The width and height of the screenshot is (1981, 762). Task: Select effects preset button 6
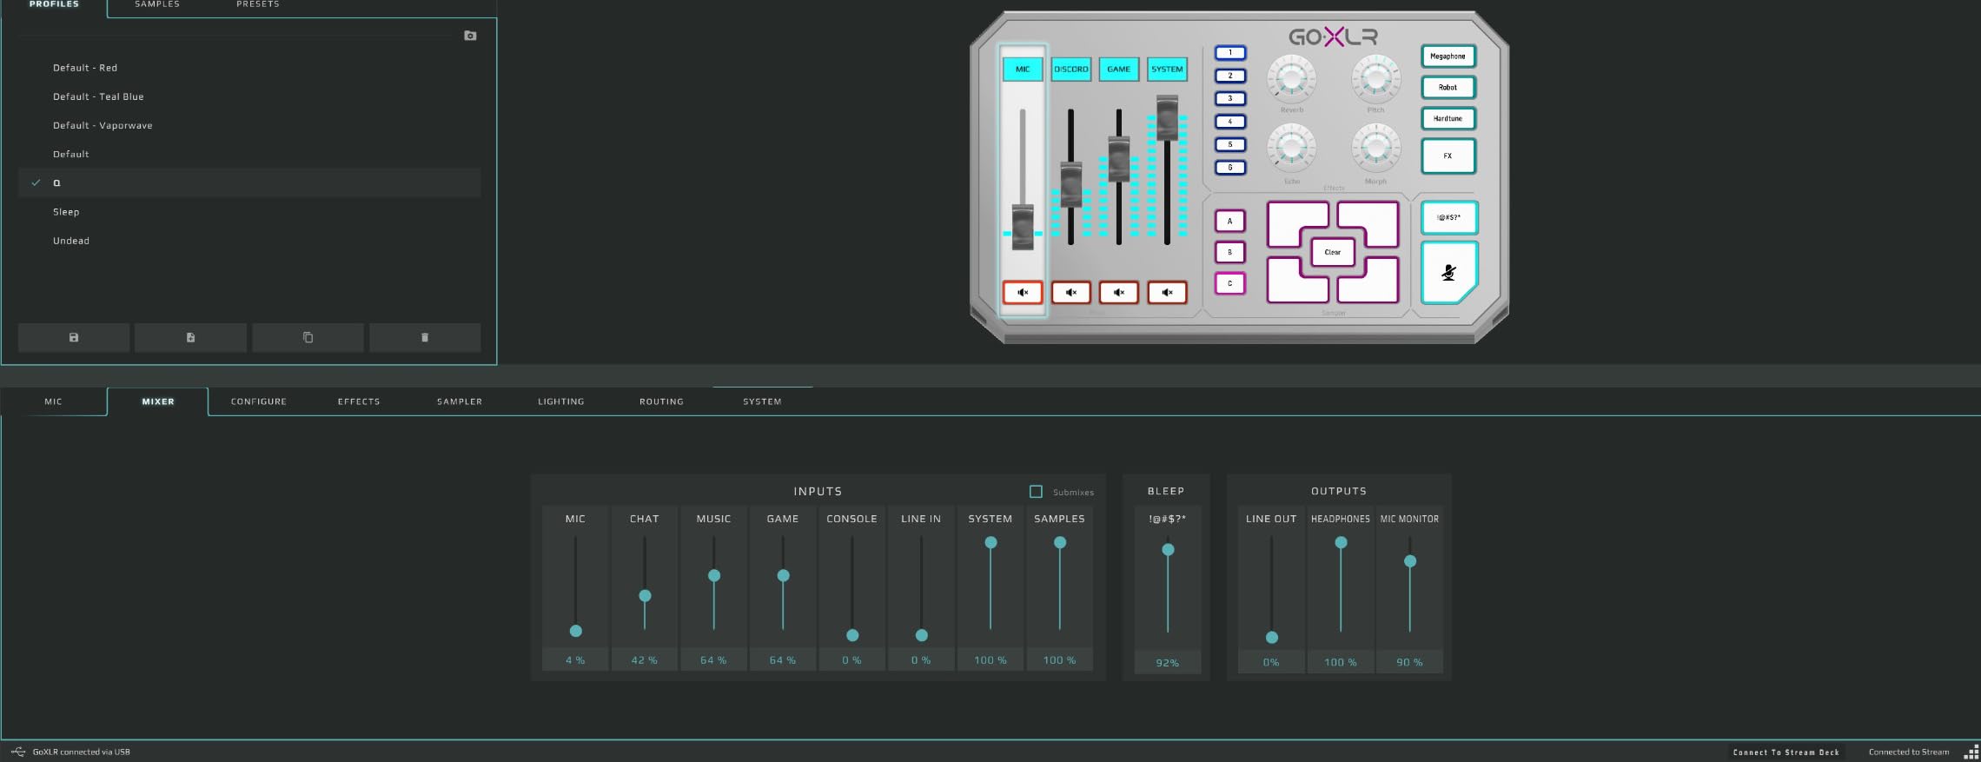coord(1230,168)
